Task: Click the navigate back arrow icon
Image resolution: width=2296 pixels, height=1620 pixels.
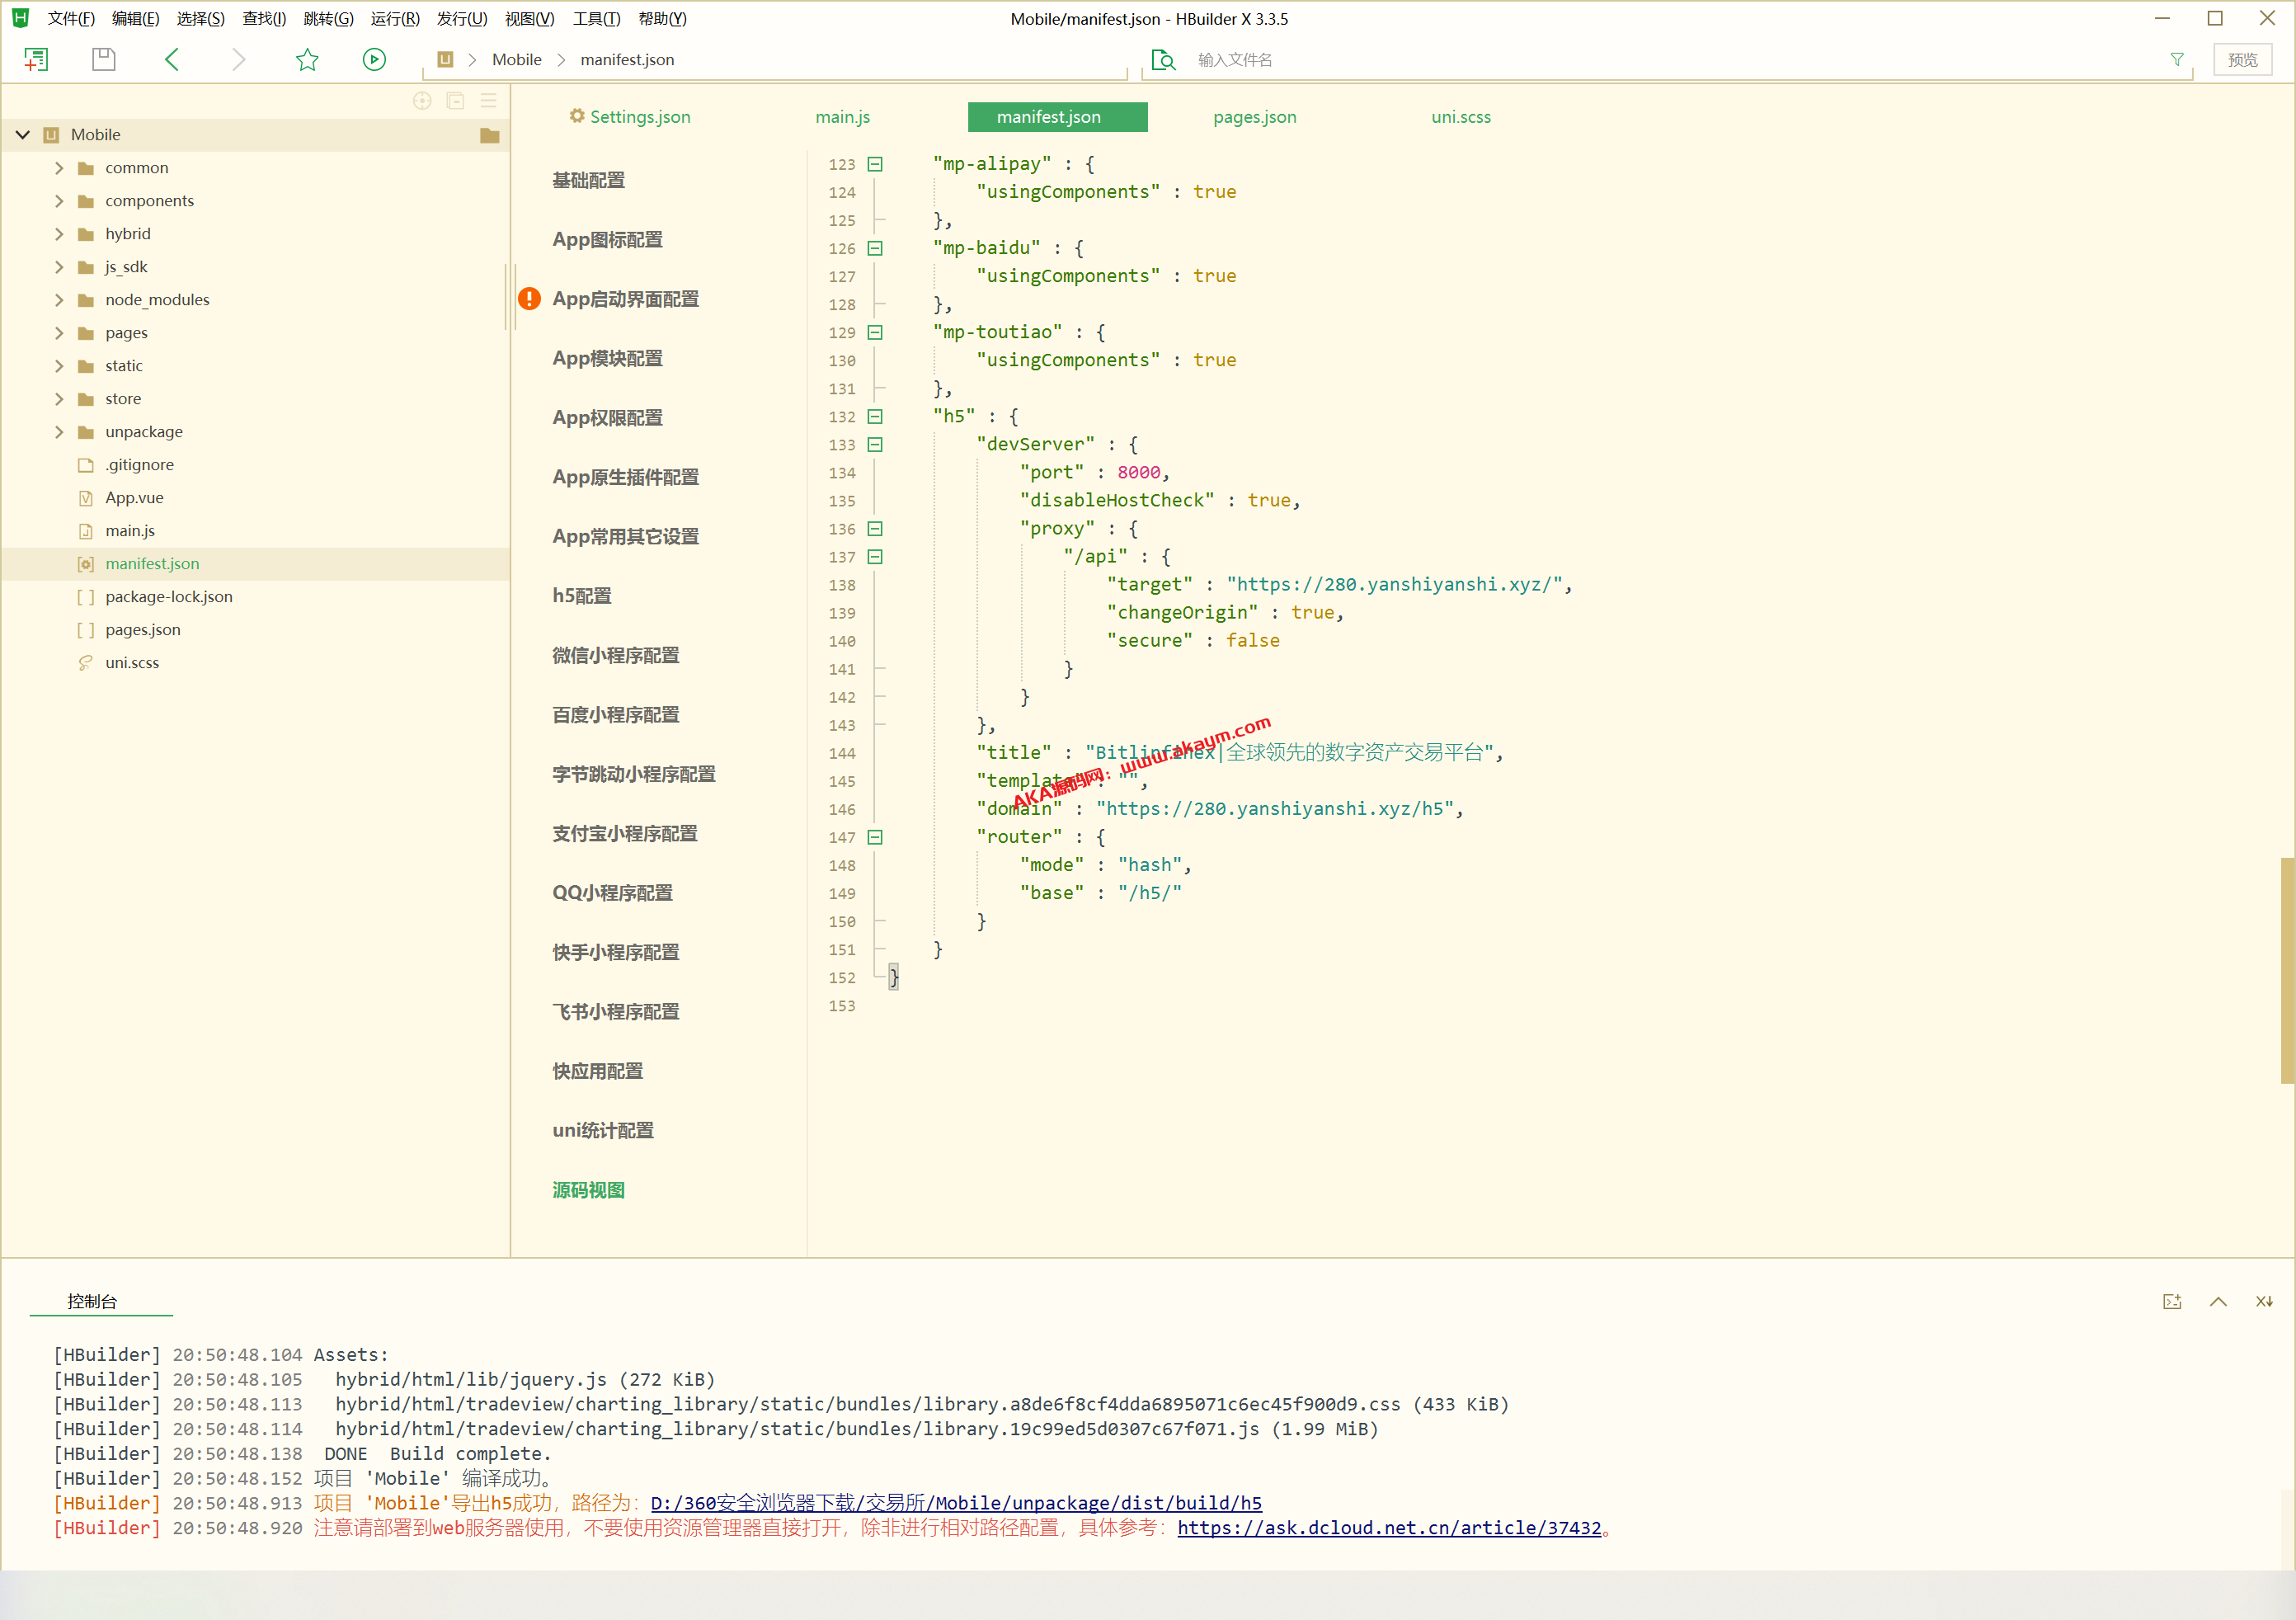Action: [x=172, y=60]
